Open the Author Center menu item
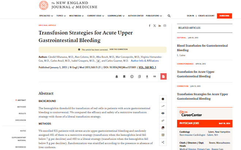The width and height of the screenshot is (241, 150). pos(136,16)
